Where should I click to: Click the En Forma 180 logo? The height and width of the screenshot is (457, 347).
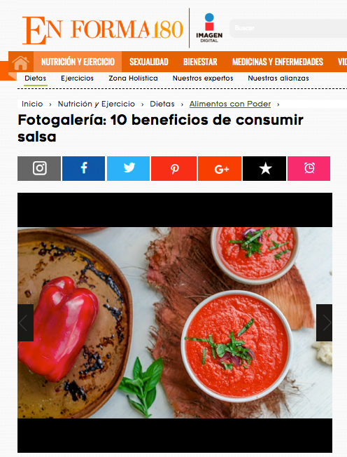pos(103,29)
